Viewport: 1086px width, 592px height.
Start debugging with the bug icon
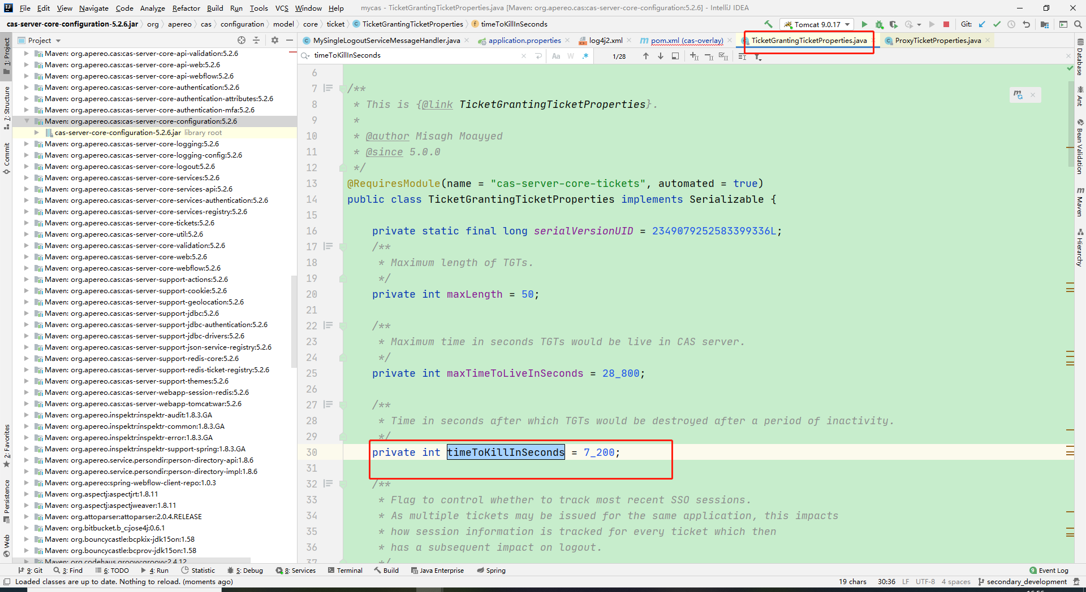coord(879,24)
